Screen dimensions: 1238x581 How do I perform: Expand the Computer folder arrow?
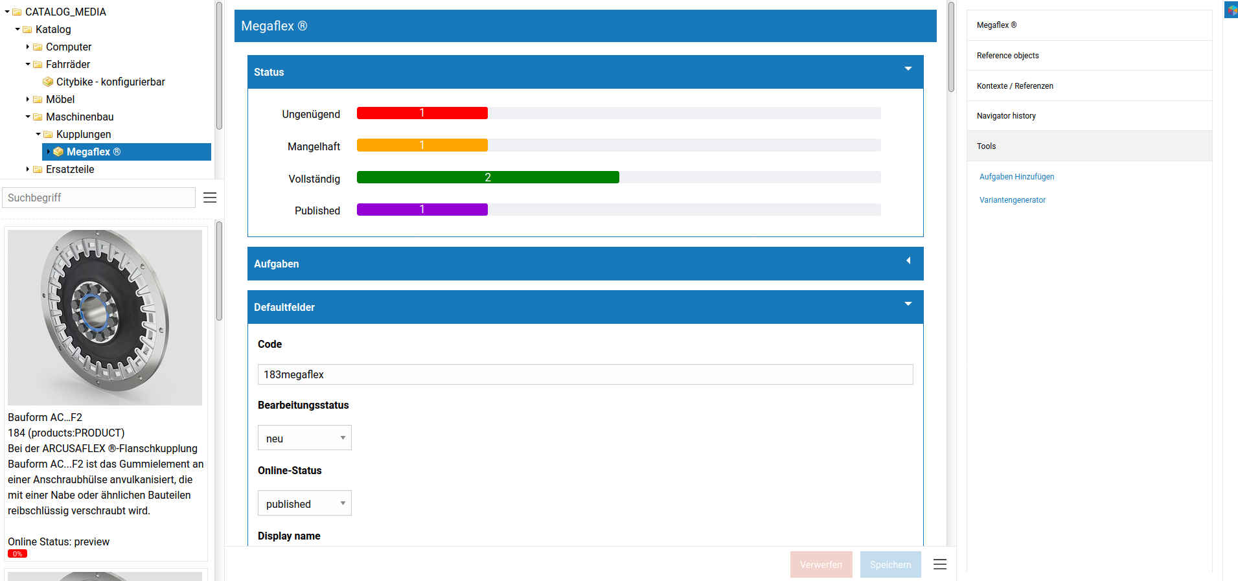pyautogui.click(x=28, y=47)
